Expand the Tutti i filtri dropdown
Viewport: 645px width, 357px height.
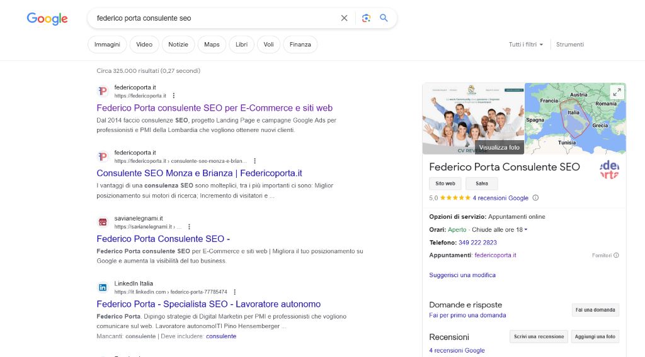526,45
